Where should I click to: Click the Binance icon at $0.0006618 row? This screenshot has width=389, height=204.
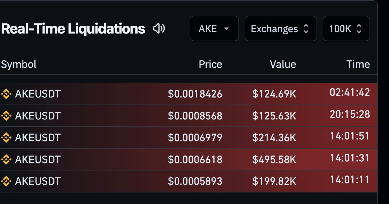tap(6, 159)
